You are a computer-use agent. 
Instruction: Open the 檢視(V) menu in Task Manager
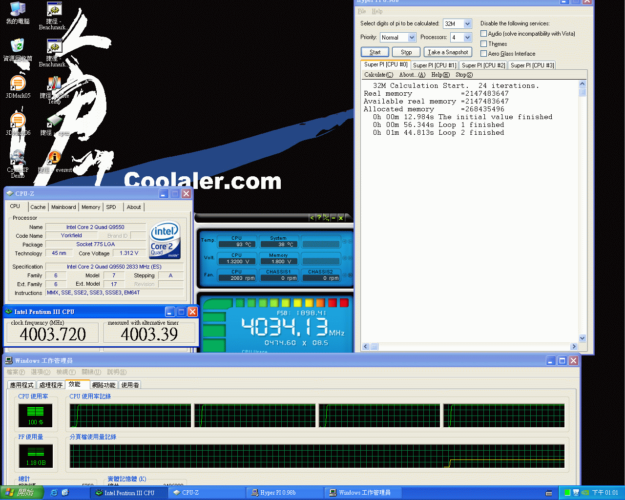click(65, 372)
